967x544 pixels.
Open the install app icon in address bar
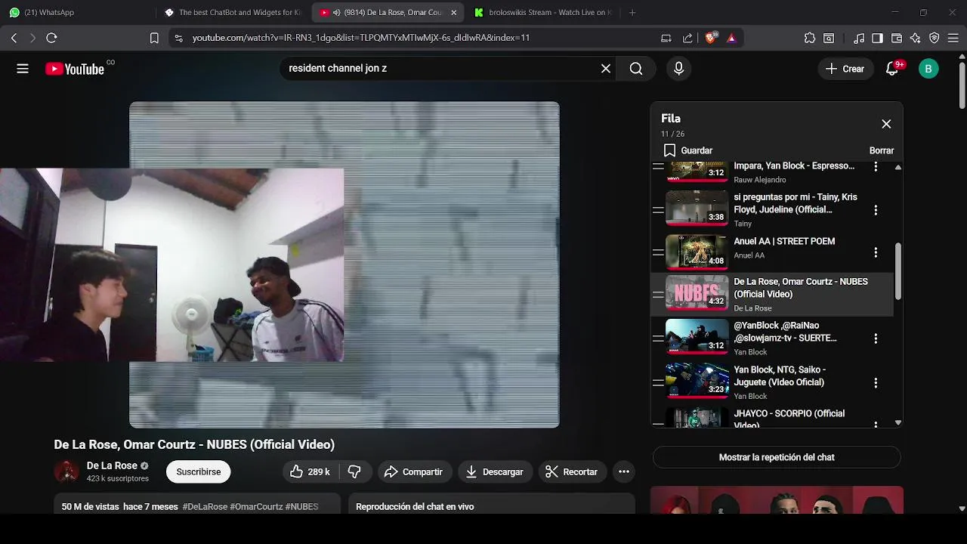point(666,38)
